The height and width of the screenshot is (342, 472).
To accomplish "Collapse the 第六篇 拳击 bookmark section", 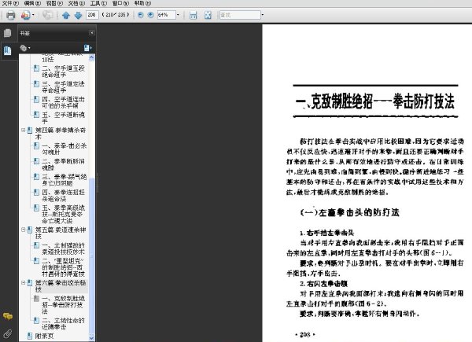I will [x=23, y=282].
